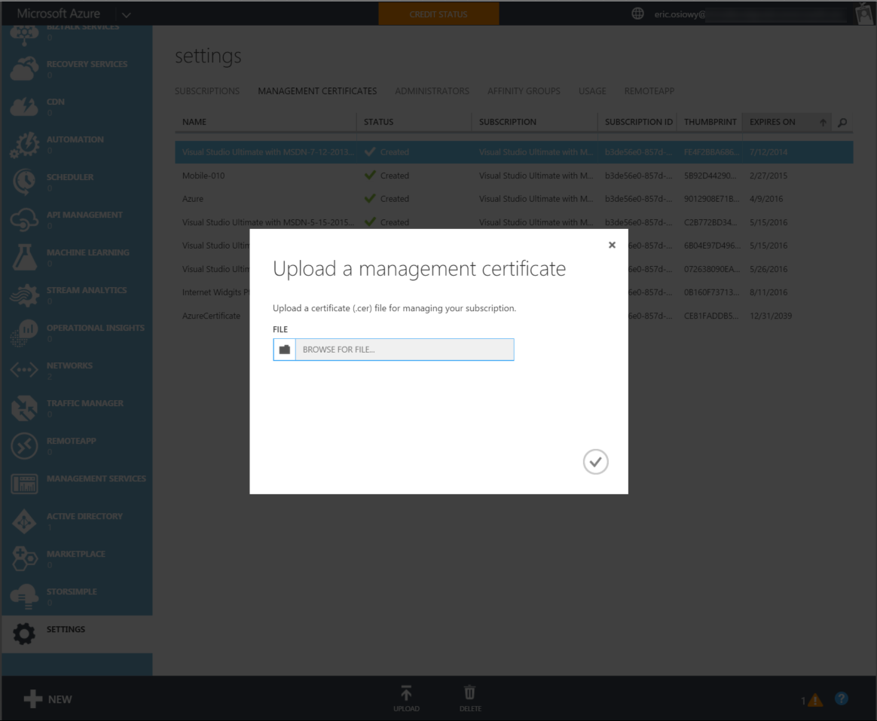Confirm upload with the checkmark button
Screen dimensions: 877x721
click(596, 462)
